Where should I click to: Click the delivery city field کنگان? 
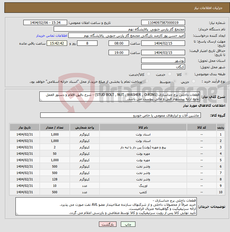pos(163,67)
